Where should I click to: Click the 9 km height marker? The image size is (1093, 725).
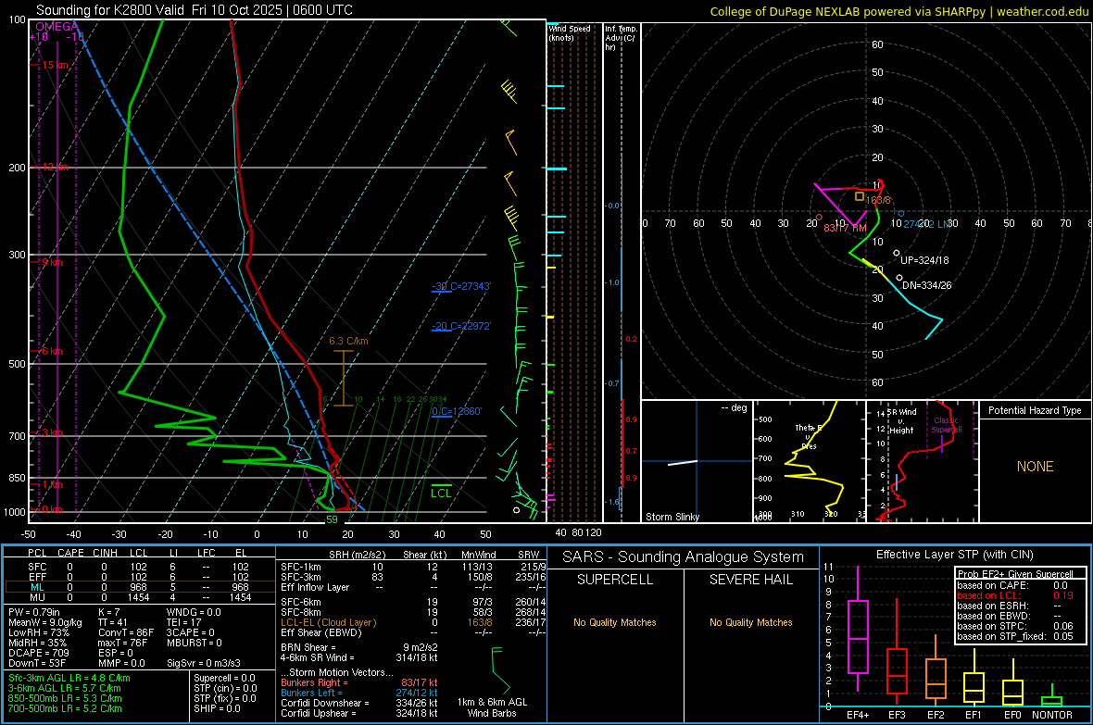[52, 262]
